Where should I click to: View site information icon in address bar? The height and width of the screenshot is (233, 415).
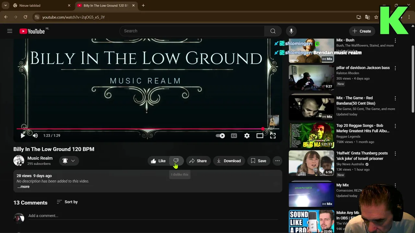pos(37,17)
